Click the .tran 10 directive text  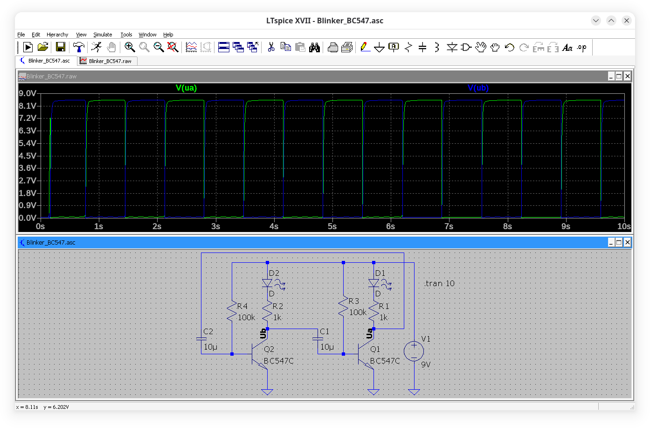pyautogui.click(x=439, y=283)
